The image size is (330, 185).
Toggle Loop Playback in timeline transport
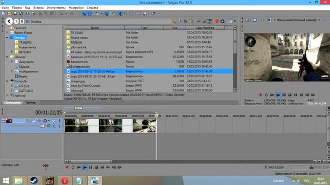(73, 167)
